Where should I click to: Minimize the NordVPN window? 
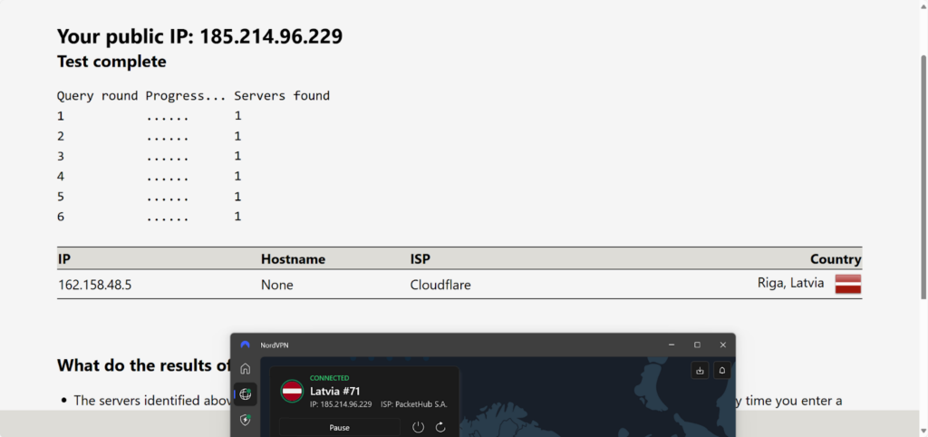click(672, 345)
